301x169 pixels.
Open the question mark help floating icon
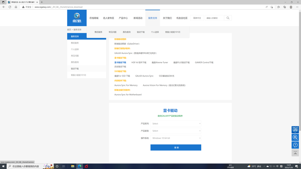click(295, 145)
